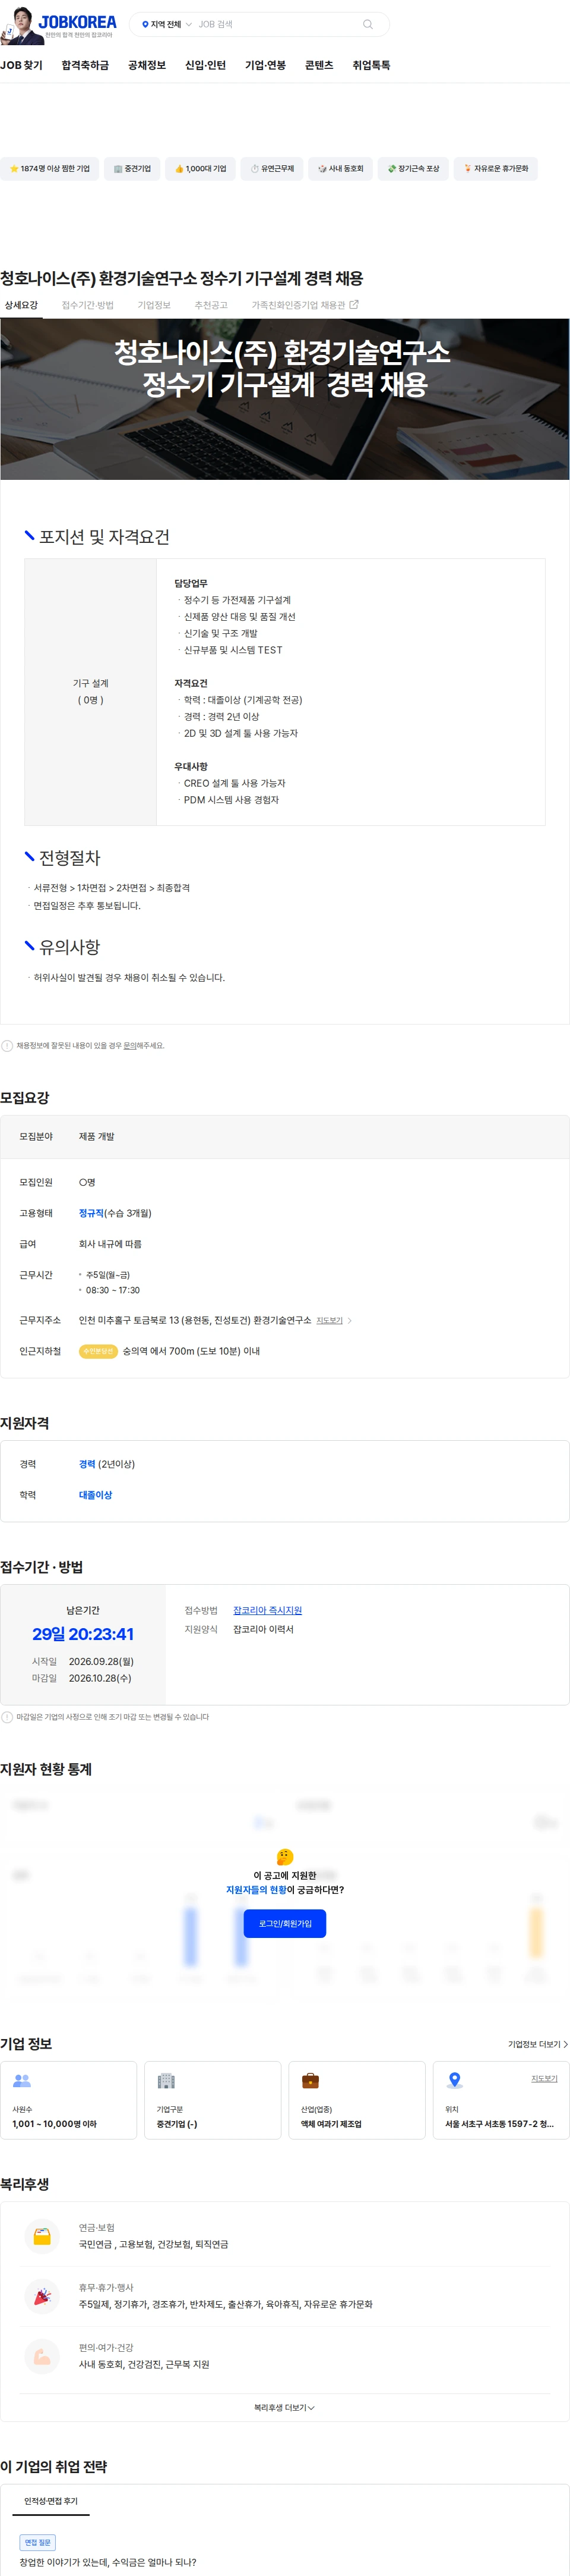The height and width of the screenshot is (2576, 570).
Task: Click the 액체 여과기 제조업 industry text
Action: coord(331,2124)
